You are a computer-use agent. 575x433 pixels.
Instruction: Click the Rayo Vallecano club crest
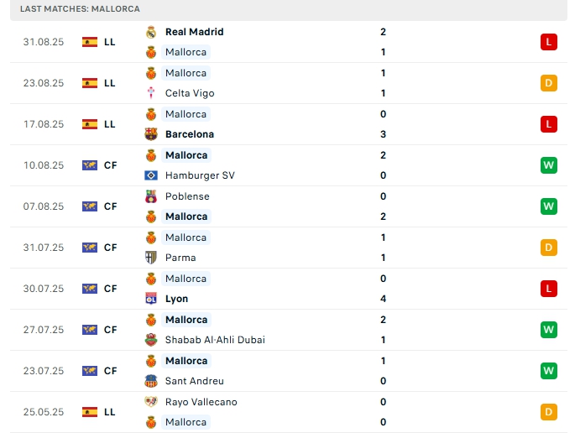click(151, 402)
